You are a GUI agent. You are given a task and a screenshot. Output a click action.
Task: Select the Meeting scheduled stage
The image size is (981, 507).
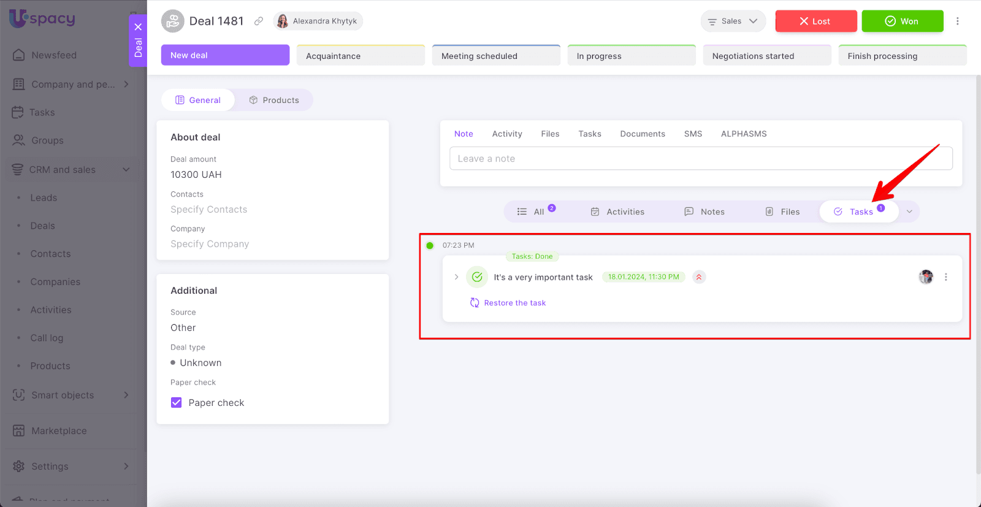click(x=495, y=56)
